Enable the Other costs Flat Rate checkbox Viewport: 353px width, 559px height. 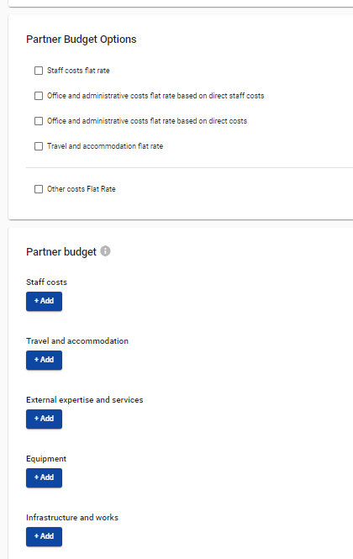pos(39,189)
